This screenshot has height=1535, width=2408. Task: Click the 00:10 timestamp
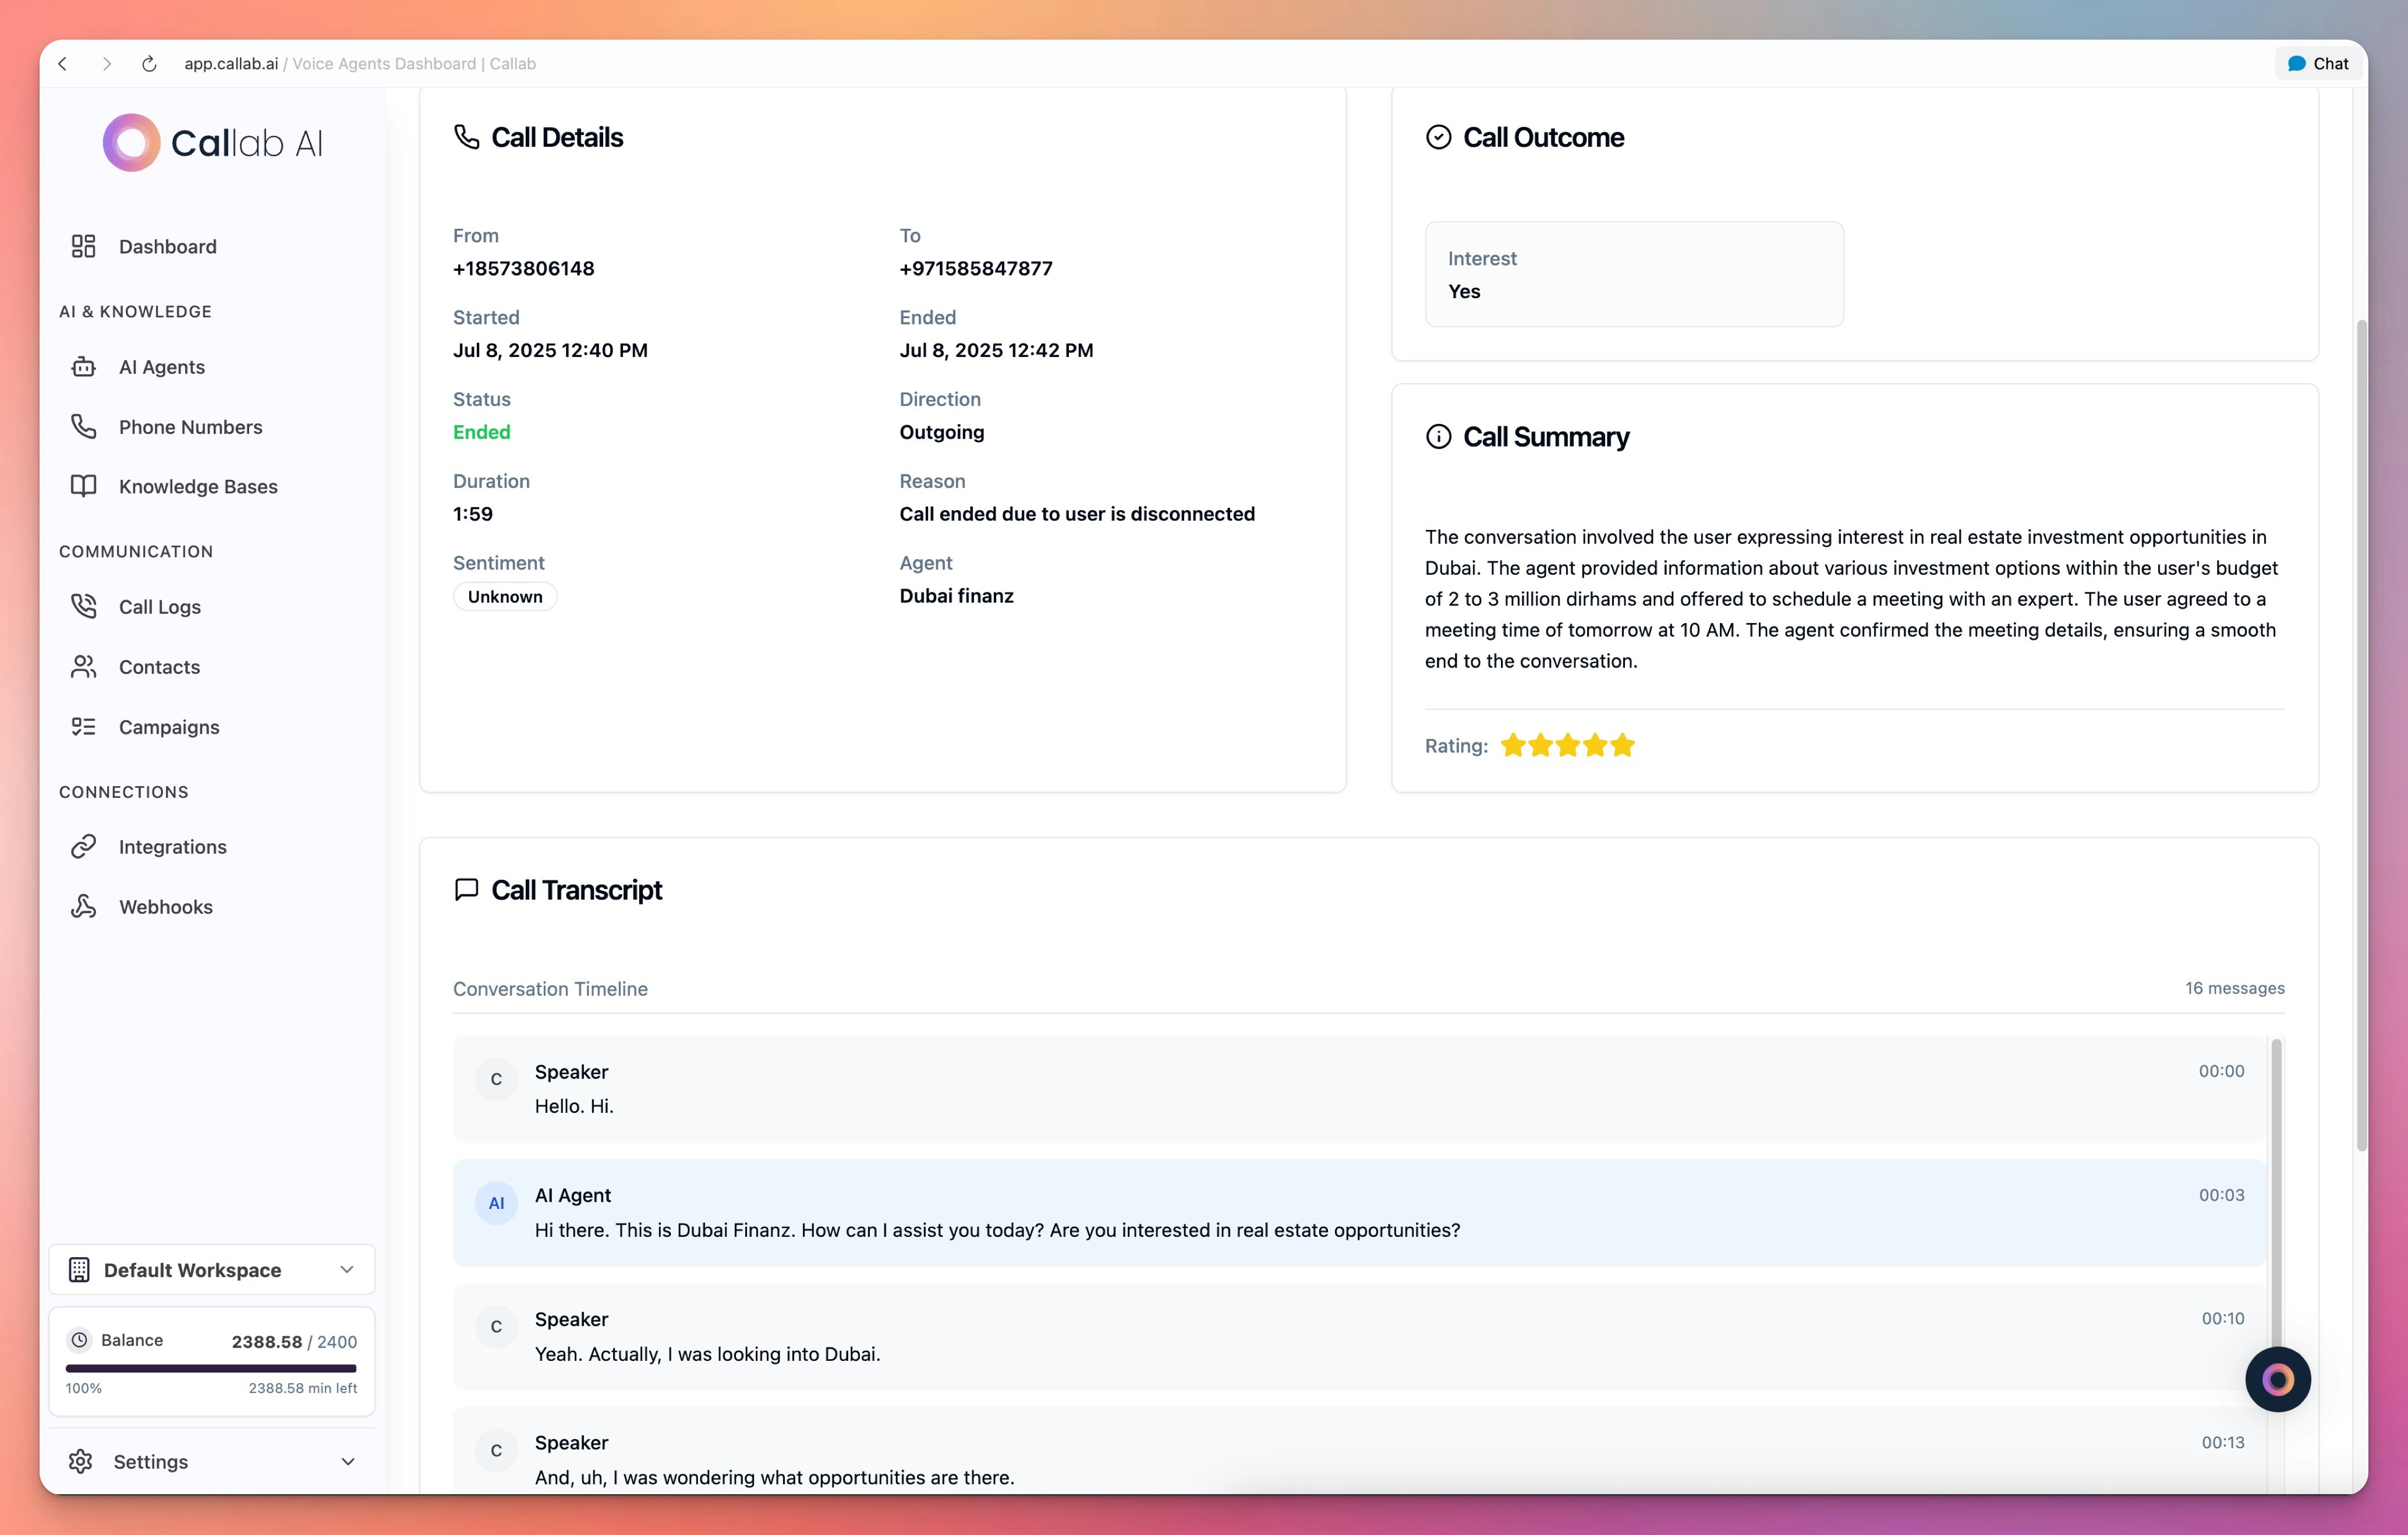(2222, 1319)
